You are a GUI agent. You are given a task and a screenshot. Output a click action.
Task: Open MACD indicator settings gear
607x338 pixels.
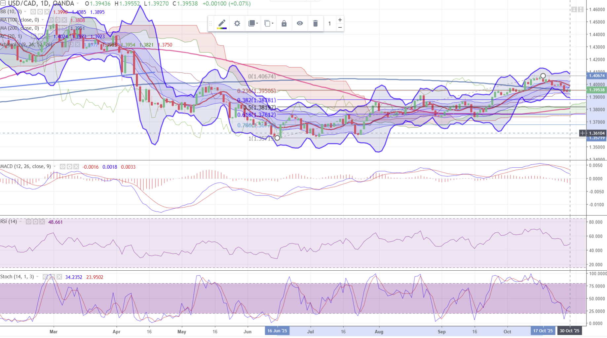69,167
